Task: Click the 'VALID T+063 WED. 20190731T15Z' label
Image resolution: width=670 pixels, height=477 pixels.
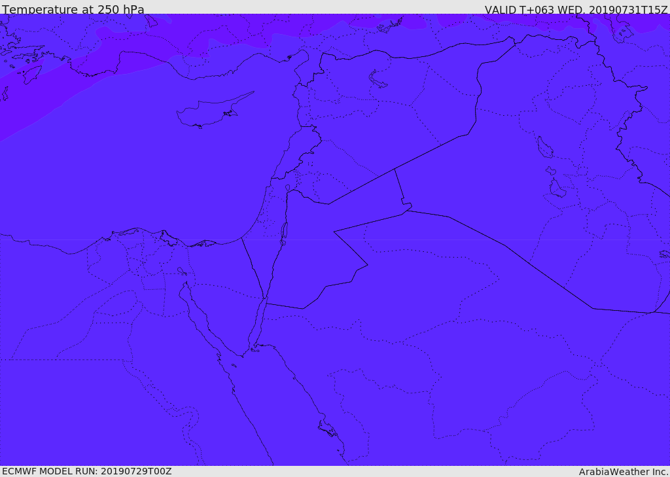Action: 576,10
